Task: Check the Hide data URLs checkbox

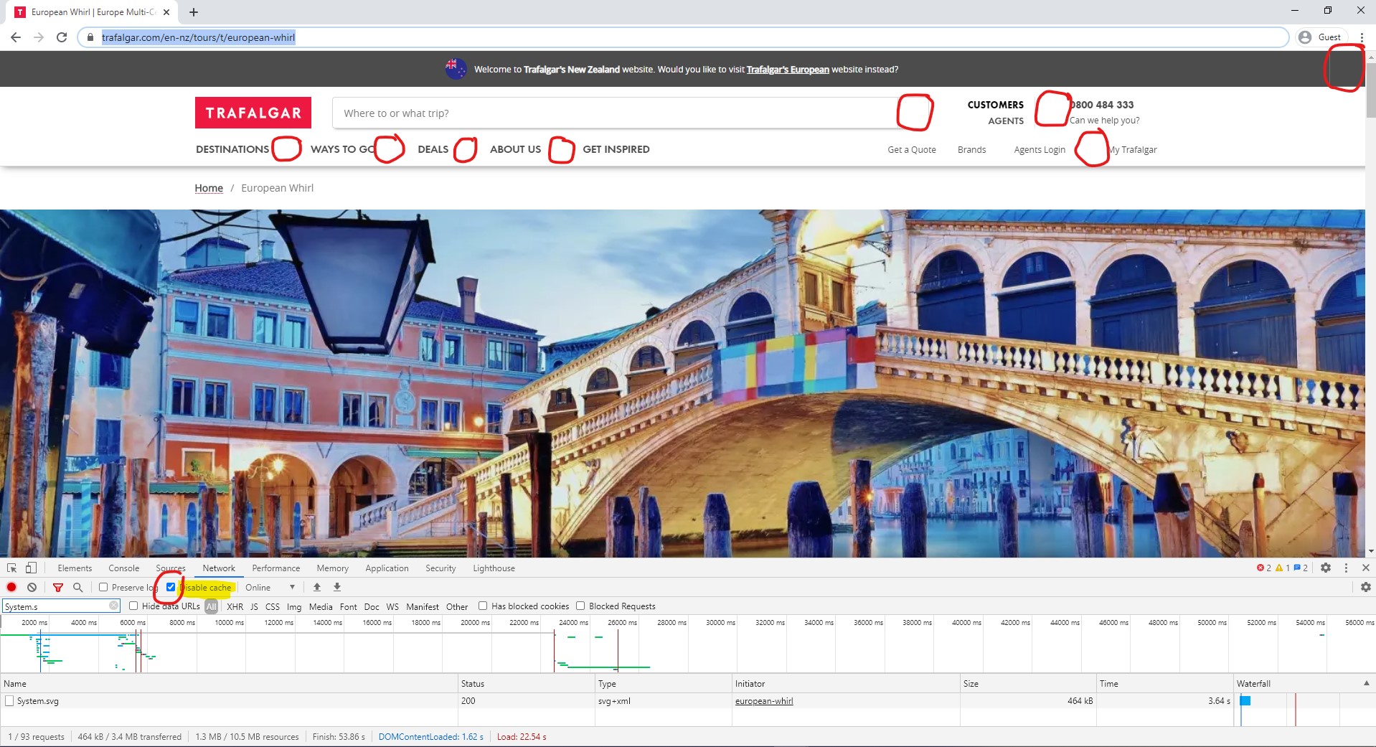Action: [x=133, y=606]
